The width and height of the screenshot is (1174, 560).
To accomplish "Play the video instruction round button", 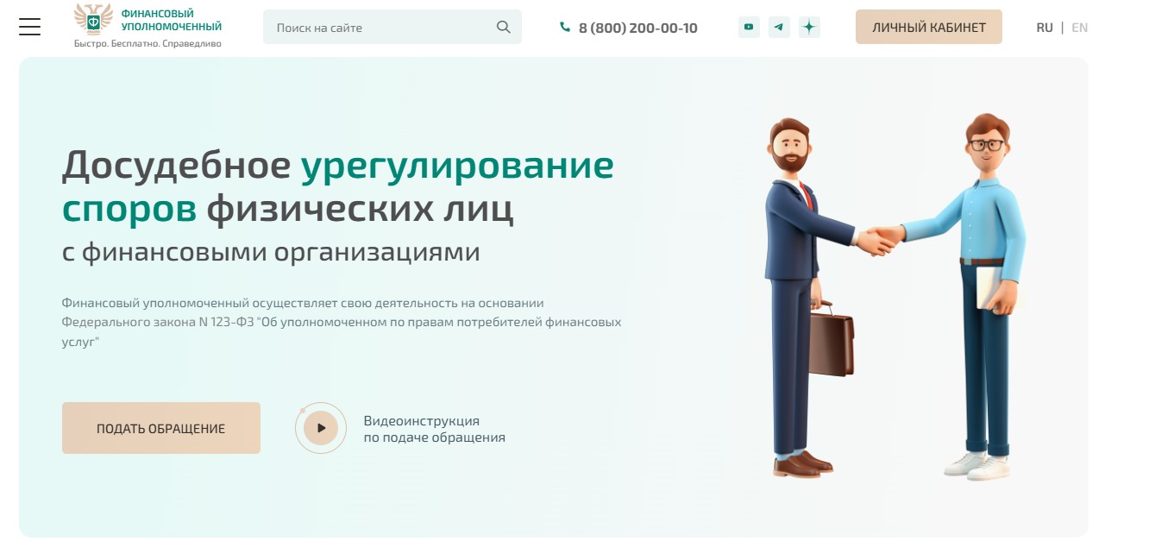I will pos(321,428).
